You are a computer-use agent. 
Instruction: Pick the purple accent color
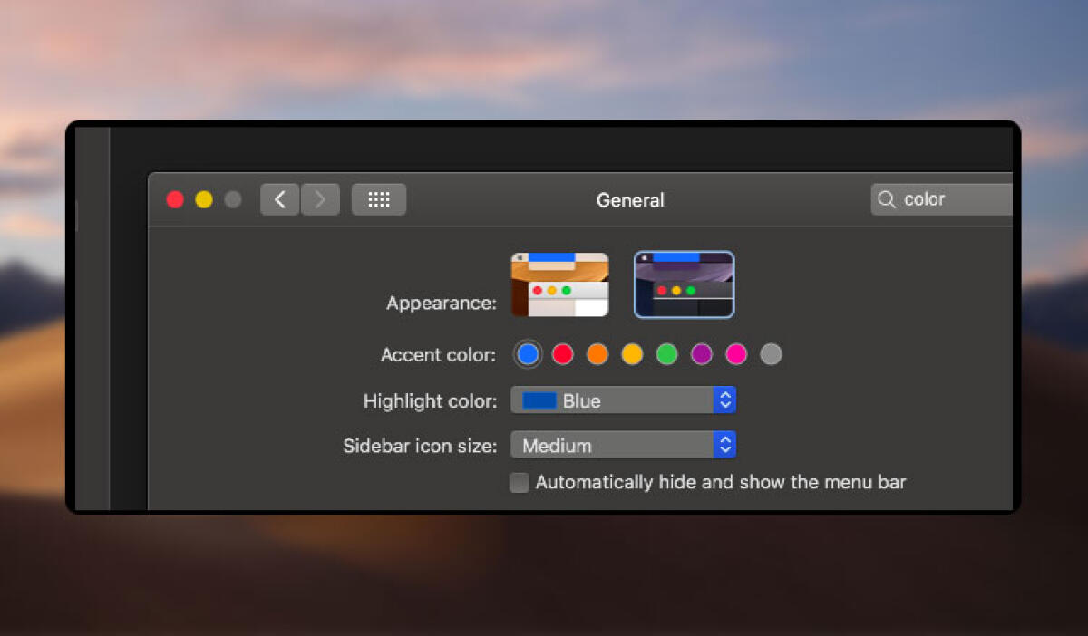(701, 354)
